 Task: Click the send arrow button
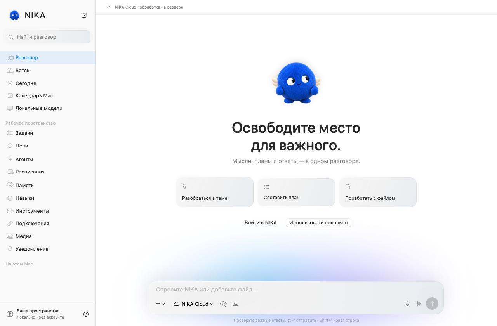(432, 303)
